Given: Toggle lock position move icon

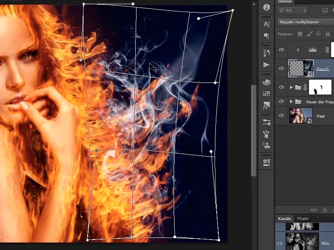Looking at the screenshot, I should click(x=318, y=34).
